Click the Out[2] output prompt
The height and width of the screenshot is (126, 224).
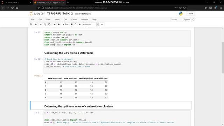38,76
